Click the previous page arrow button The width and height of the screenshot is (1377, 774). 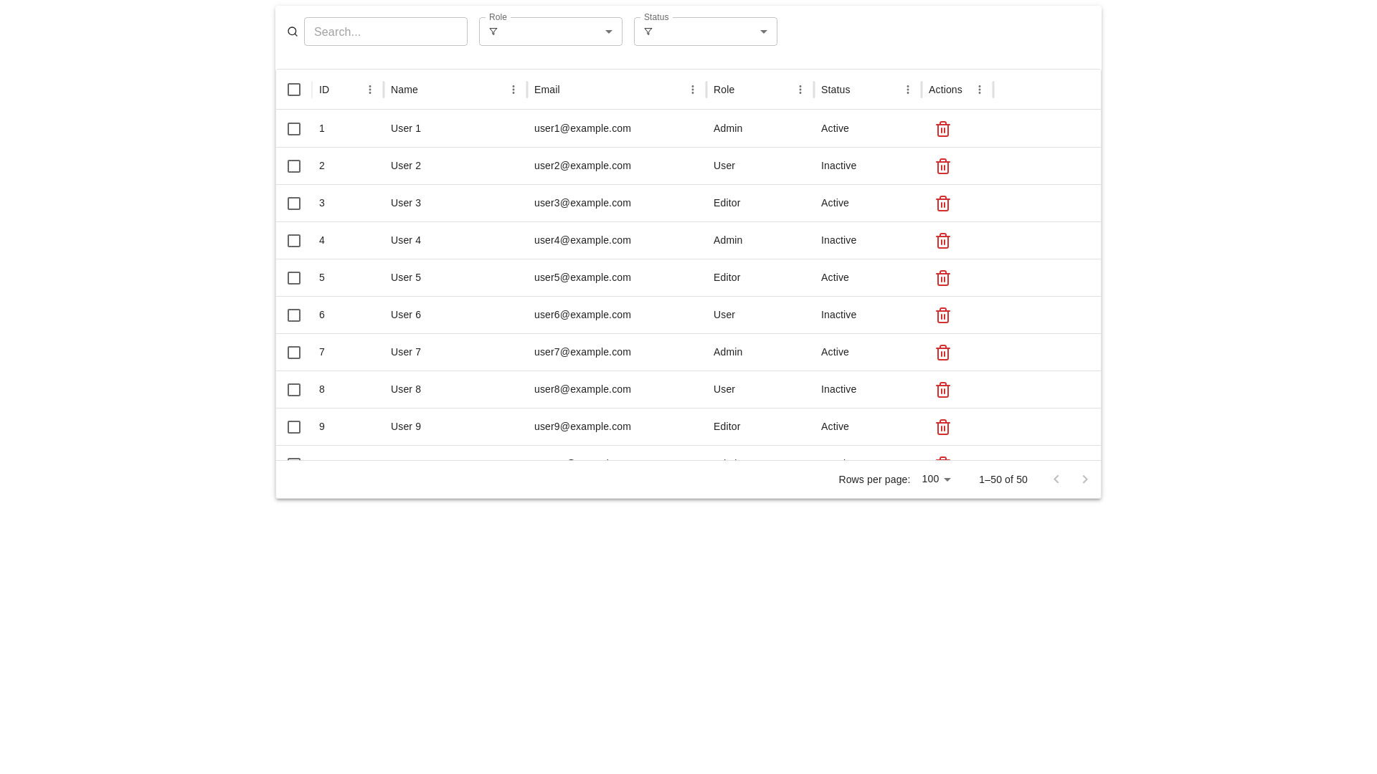1056,479
